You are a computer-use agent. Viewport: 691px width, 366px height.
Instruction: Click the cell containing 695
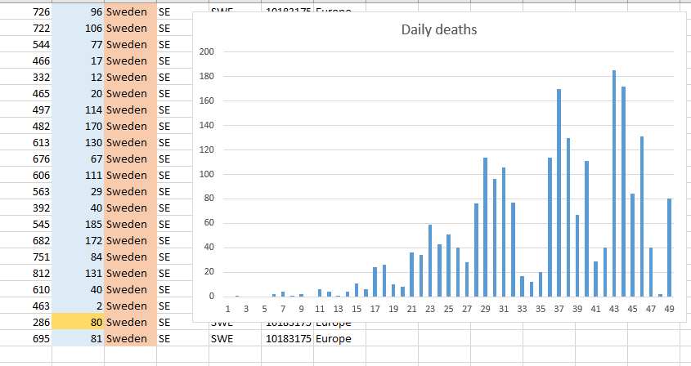tap(25, 338)
